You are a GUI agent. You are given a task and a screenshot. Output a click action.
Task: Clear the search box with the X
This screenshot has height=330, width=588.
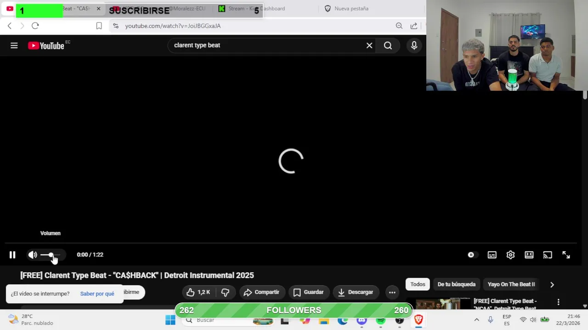[x=369, y=45]
